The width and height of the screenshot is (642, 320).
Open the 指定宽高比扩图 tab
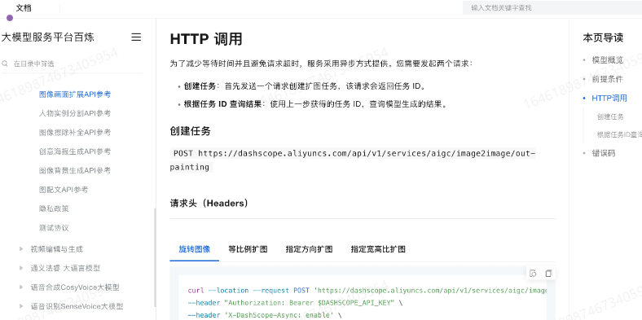pyautogui.click(x=378, y=249)
